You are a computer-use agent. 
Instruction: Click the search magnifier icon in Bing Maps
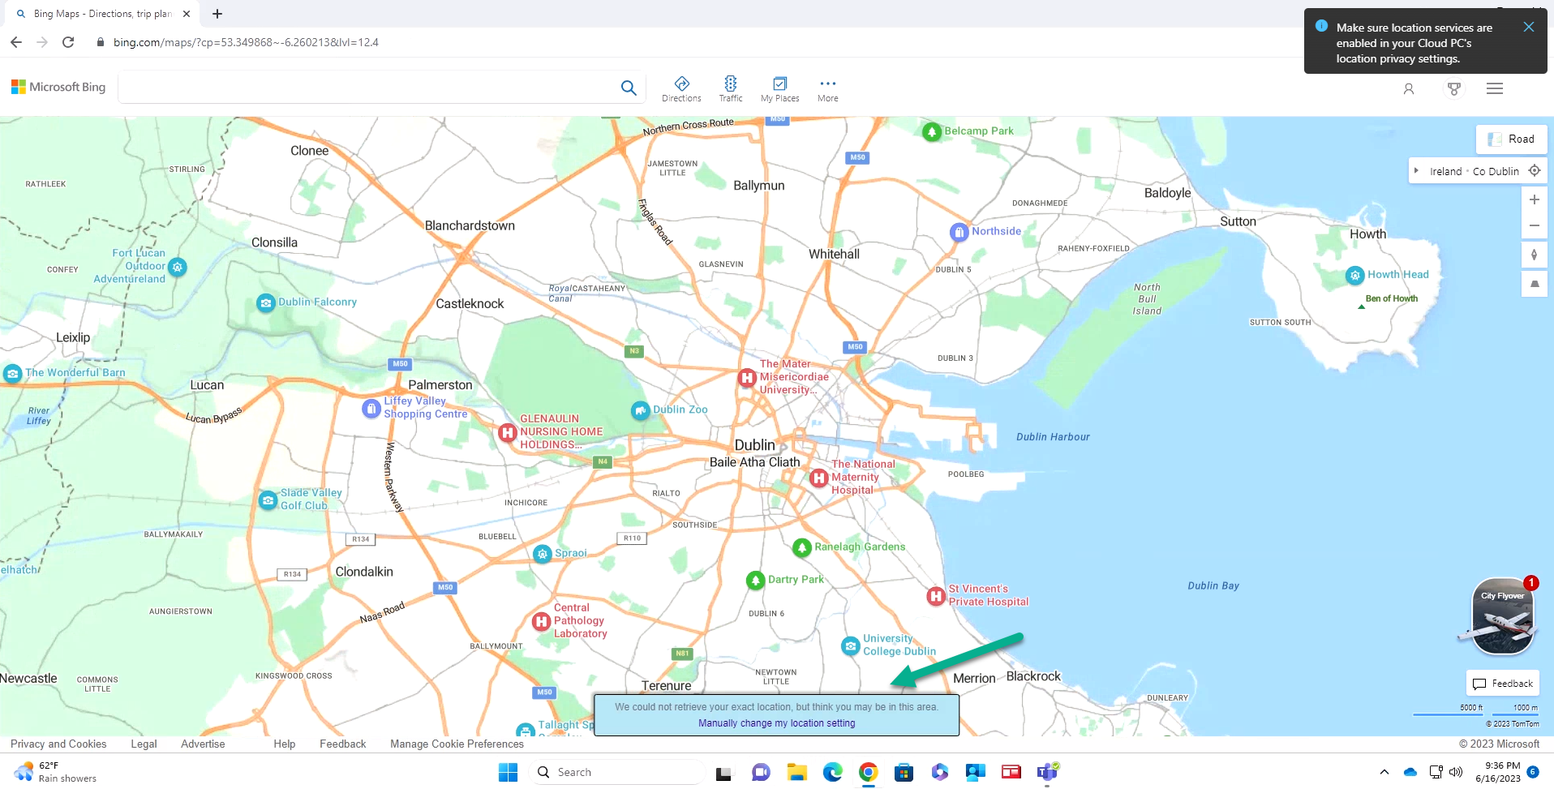[x=629, y=88]
